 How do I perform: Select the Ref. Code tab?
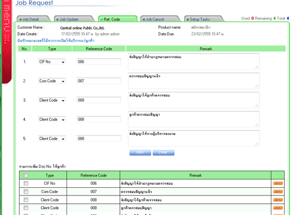118,19
